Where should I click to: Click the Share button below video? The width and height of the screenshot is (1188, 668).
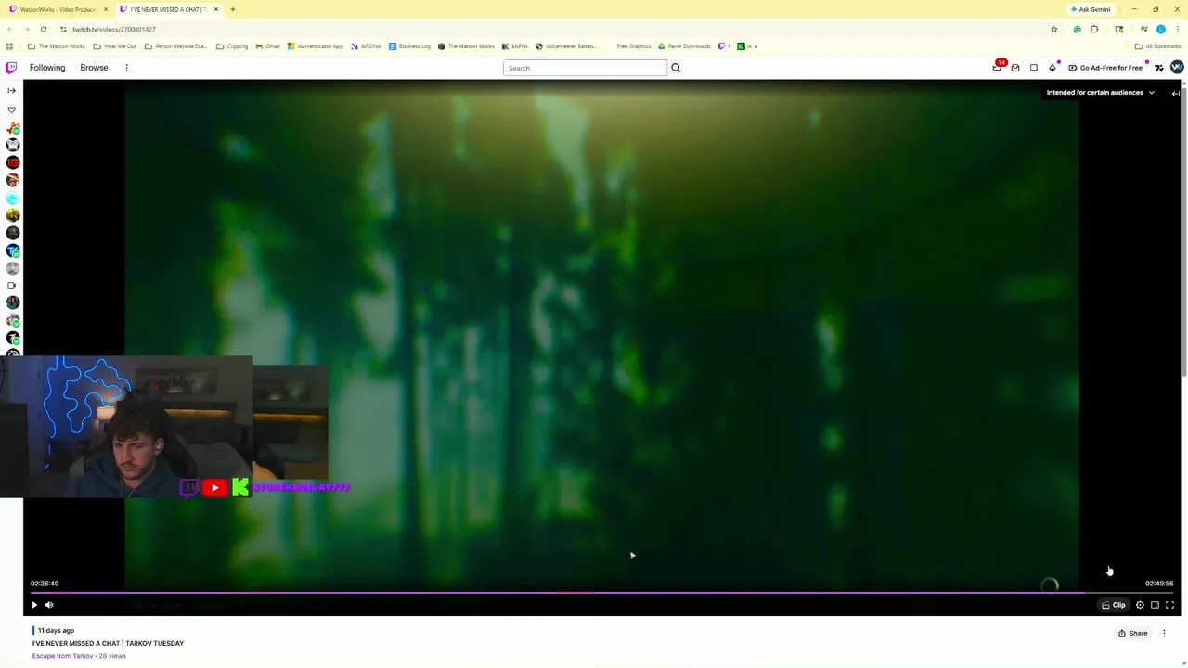tap(1132, 633)
